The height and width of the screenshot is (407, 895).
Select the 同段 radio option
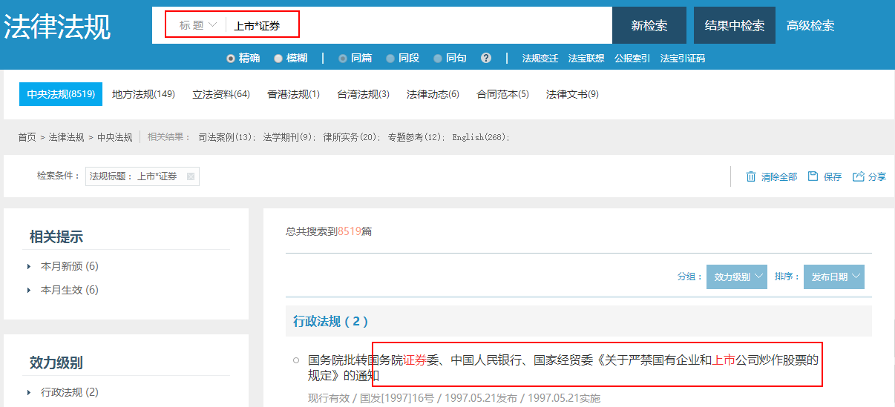click(x=390, y=58)
